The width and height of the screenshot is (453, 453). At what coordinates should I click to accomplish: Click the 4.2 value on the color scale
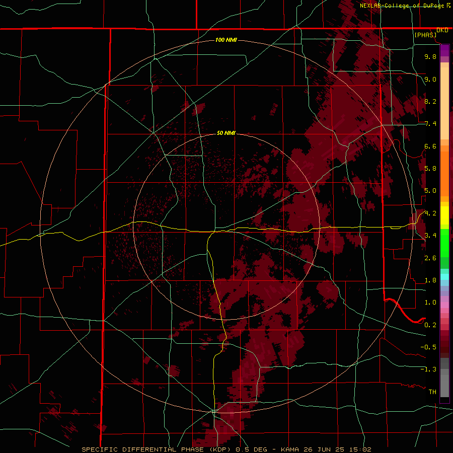coord(430,213)
